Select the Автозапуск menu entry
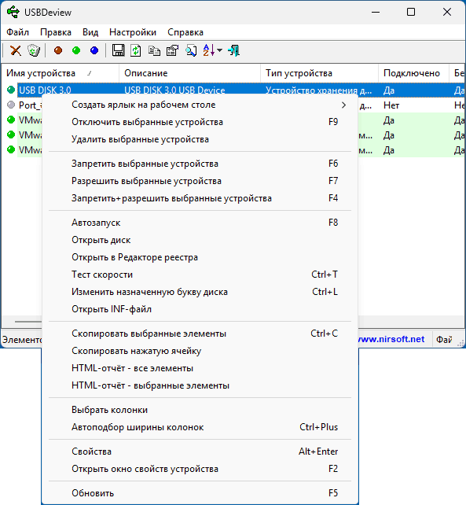The height and width of the screenshot is (505, 466). coord(200,223)
